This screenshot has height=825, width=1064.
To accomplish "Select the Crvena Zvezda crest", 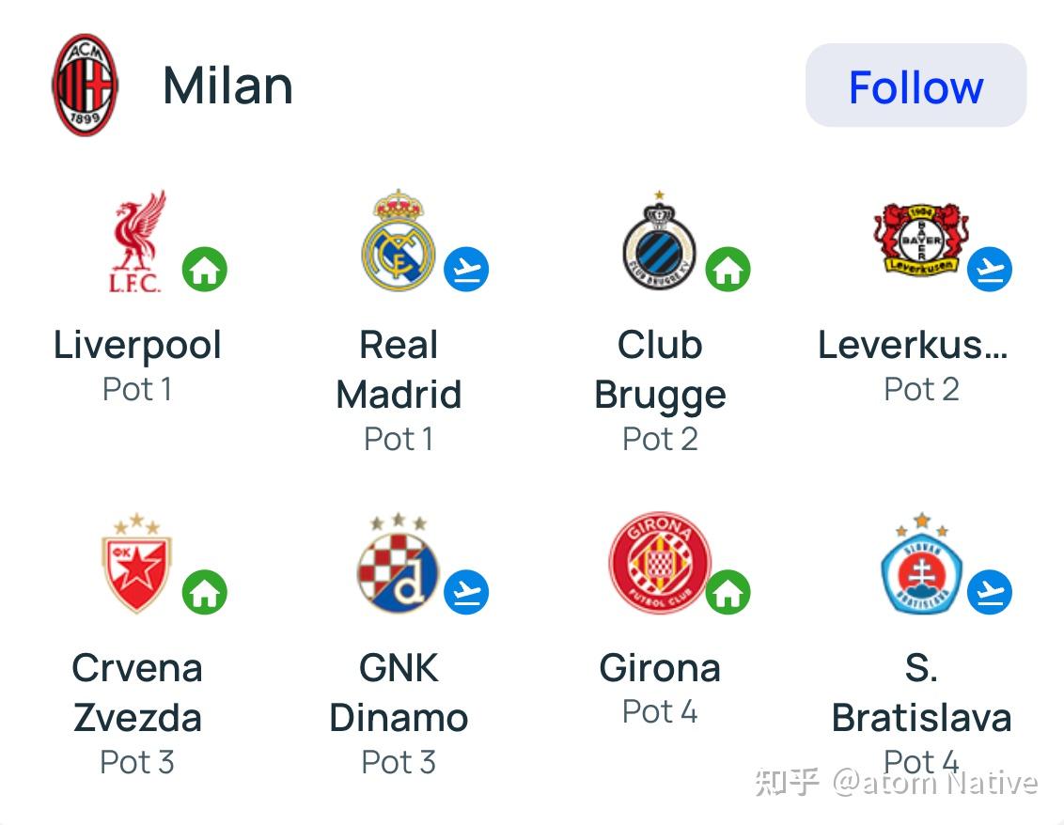I will point(136,563).
